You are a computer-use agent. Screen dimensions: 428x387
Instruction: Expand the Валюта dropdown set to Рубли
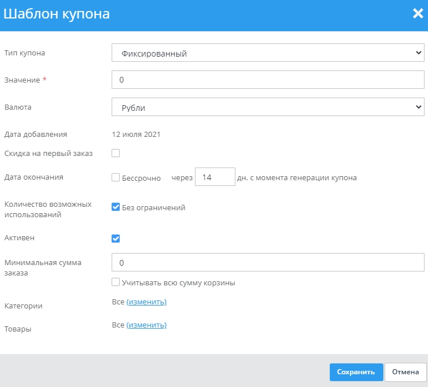click(x=268, y=107)
